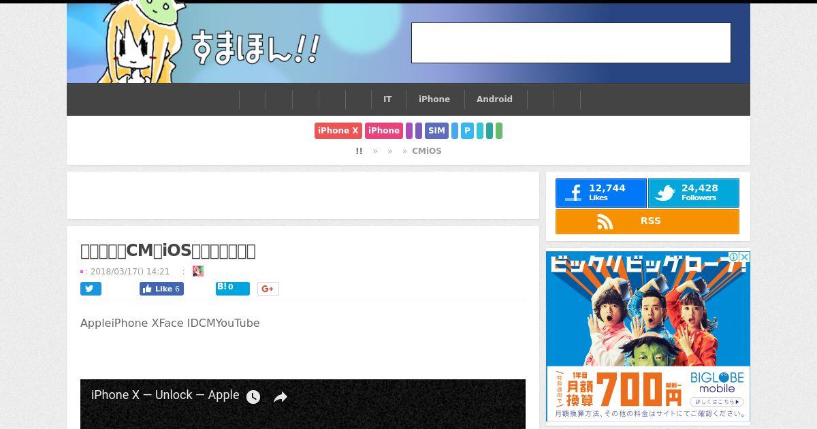Viewport: 817px width, 429px height.
Task: Open the iPhone navigation menu item
Action: click(434, 99)
